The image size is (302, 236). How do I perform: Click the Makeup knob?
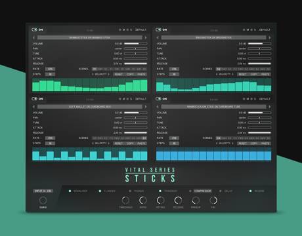click(196, 200)
